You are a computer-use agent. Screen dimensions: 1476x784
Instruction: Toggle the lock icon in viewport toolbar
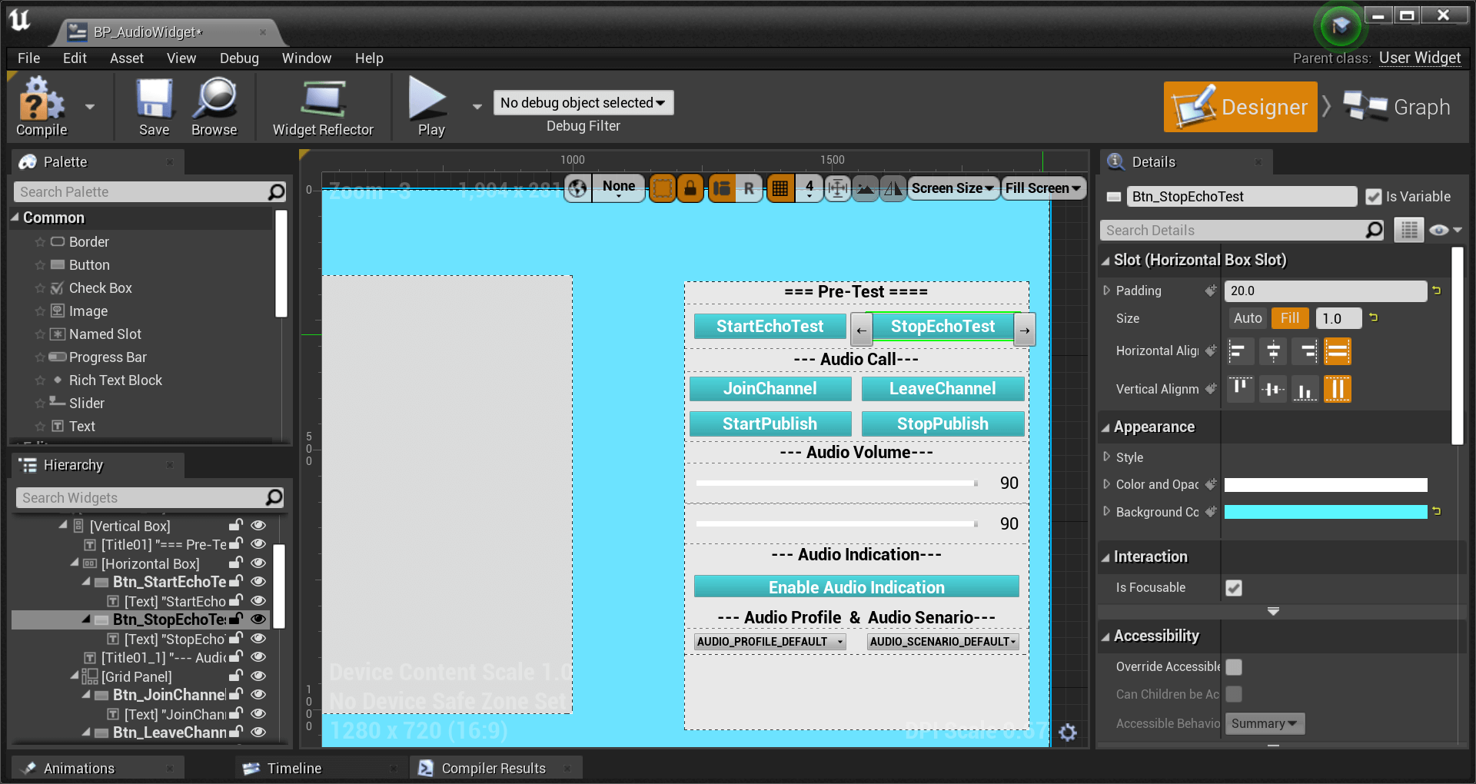pyautogui.click(x=690, y=188)
